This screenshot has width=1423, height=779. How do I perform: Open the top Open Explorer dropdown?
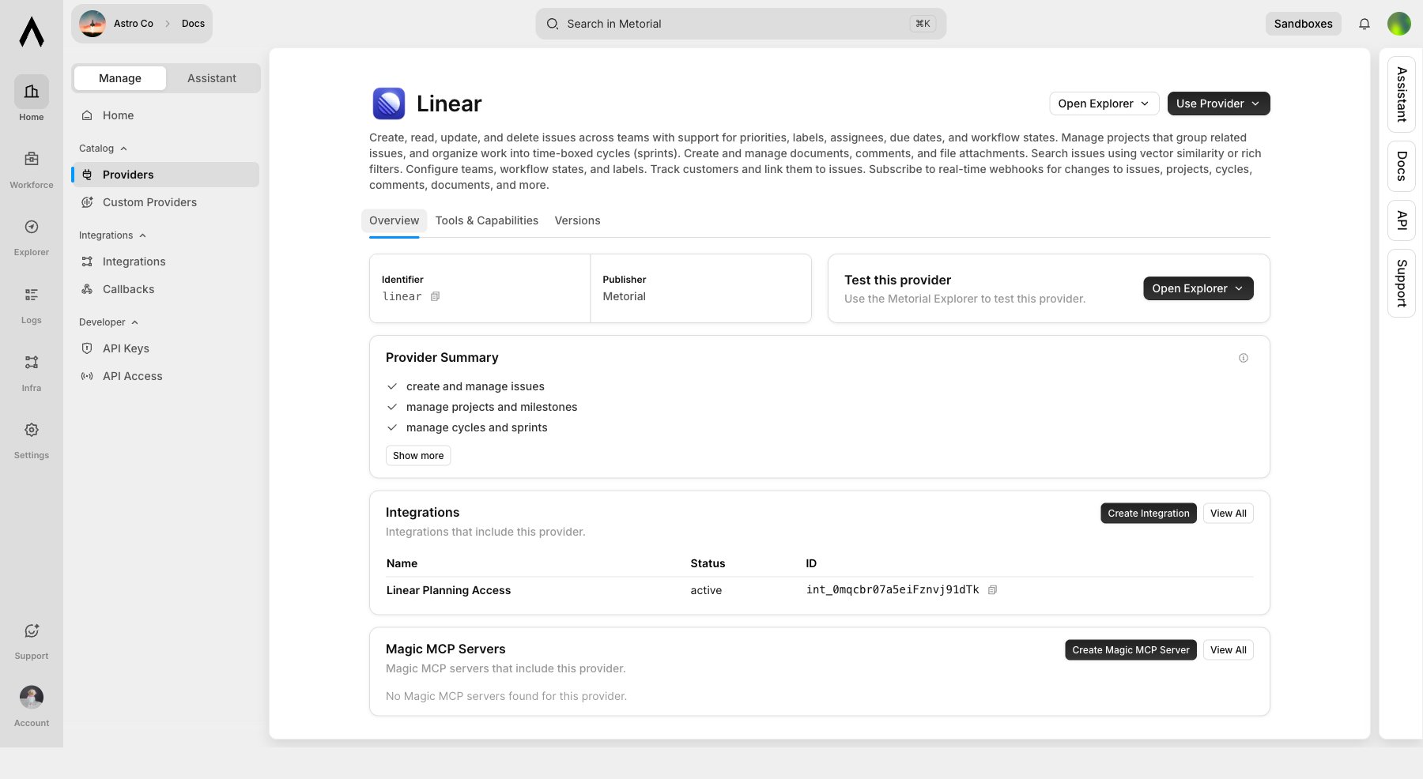click(x=1104, y=103)
